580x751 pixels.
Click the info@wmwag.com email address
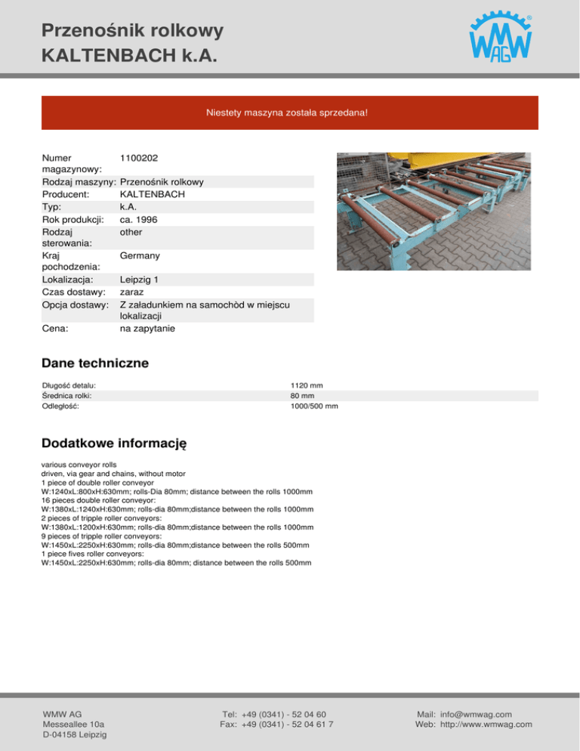(x=476, y=714)
